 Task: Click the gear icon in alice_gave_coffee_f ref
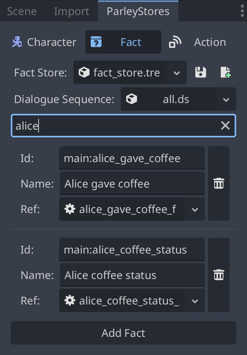(70, 209)
